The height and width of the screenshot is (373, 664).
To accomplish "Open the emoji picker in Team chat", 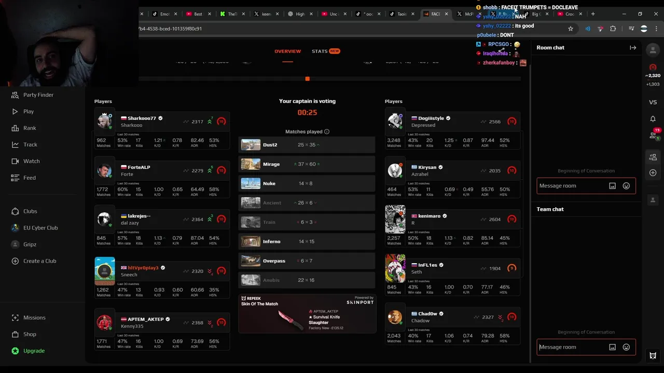I will coord(626,347).
